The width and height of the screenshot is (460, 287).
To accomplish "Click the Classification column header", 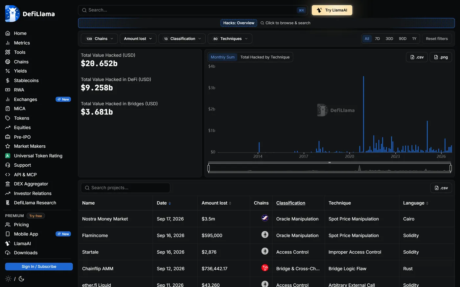I will pyautogui.click(x=291, y=203).
